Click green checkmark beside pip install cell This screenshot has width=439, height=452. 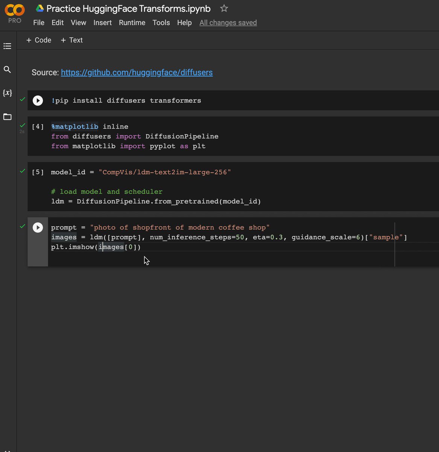tap(23, 99)
